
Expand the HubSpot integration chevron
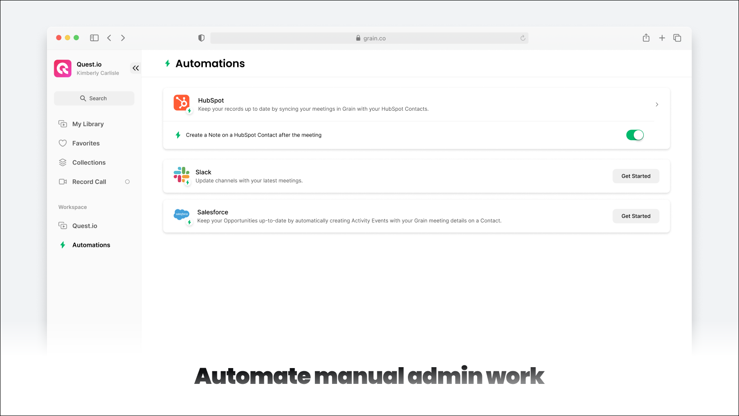click(x=657, y=104)
